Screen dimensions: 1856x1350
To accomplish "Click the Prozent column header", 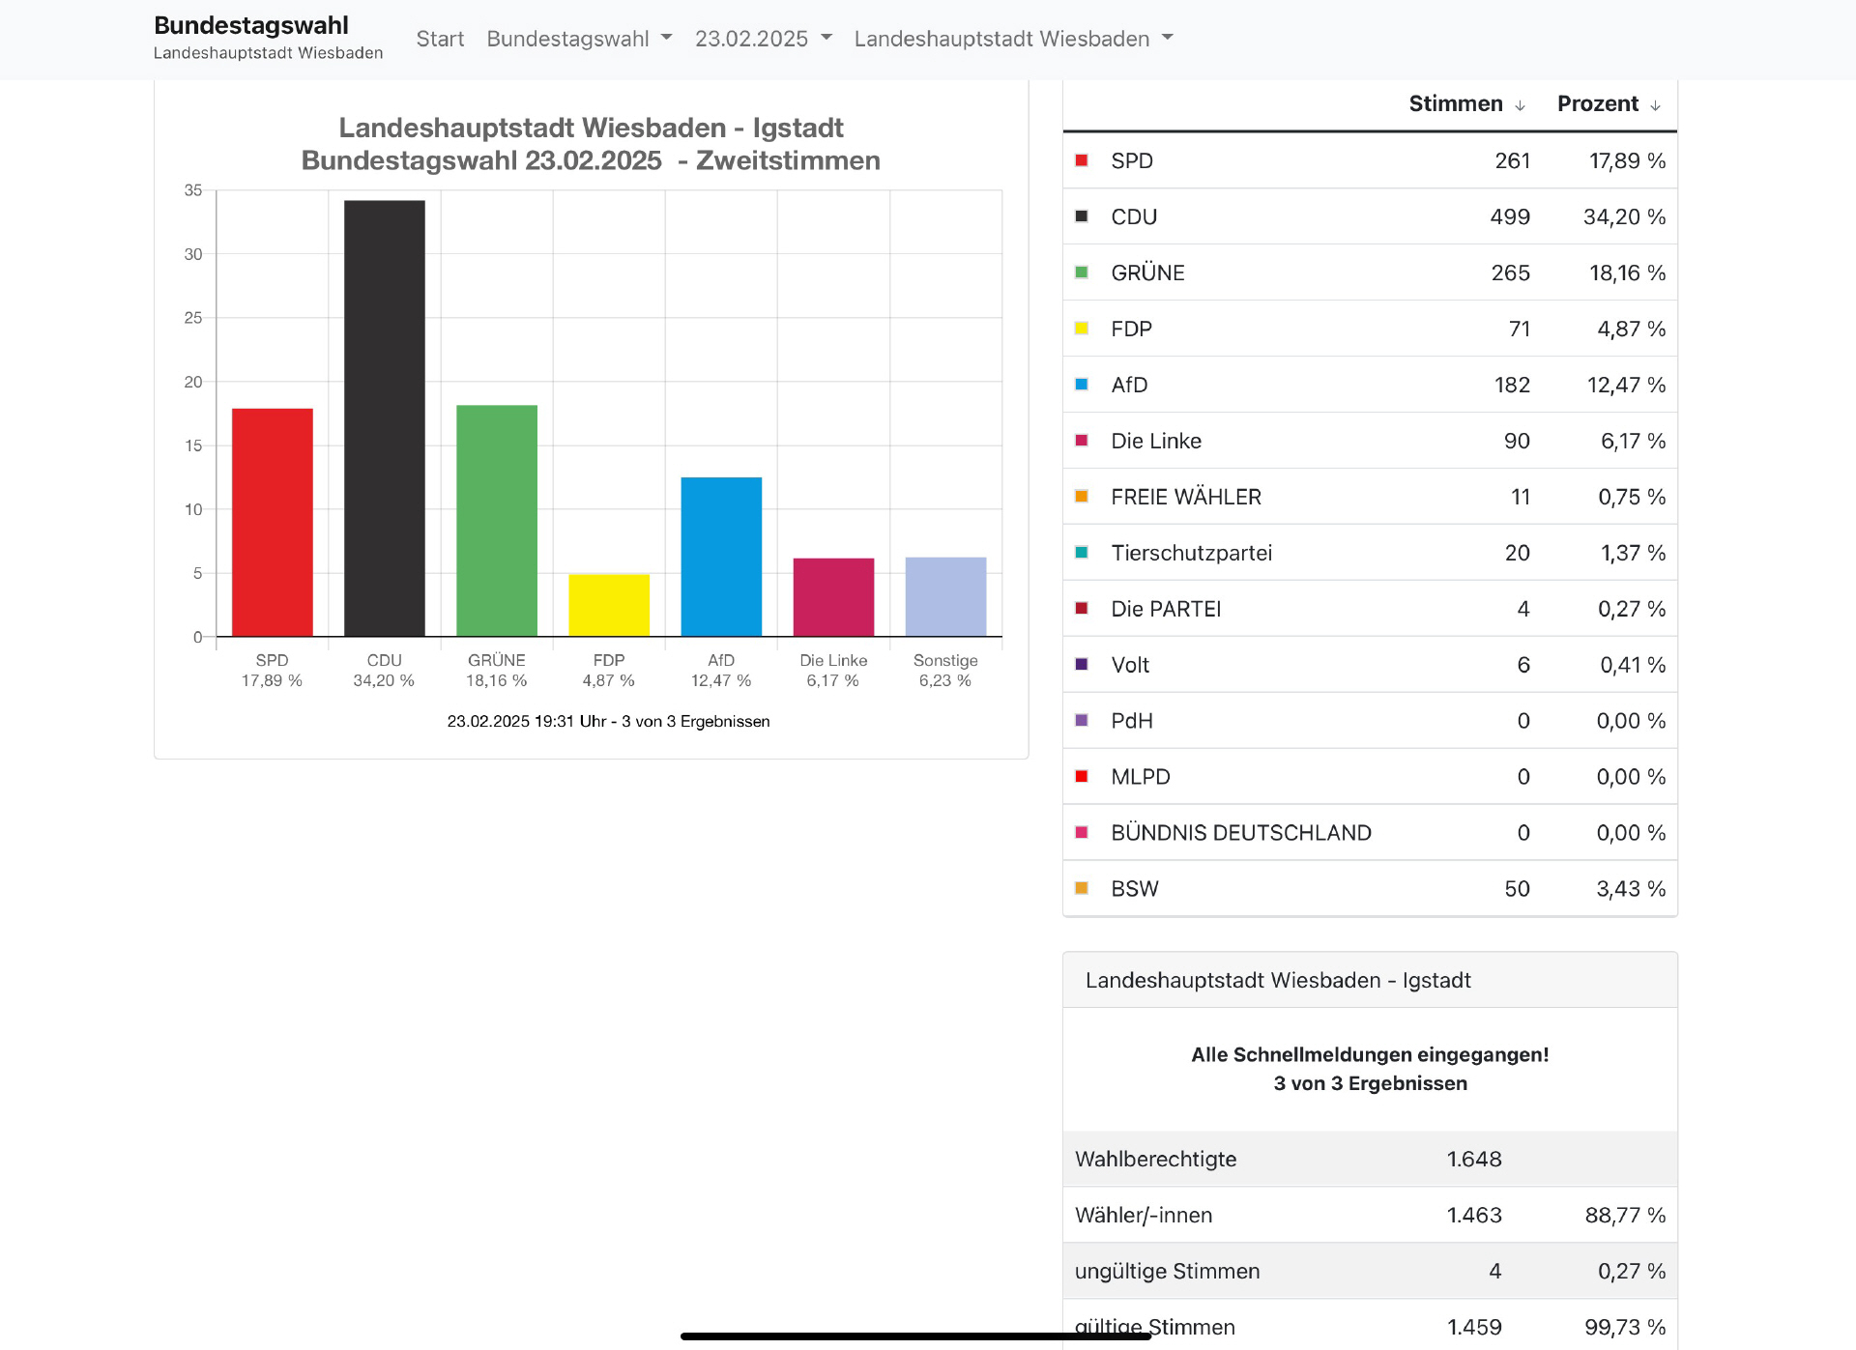I will click(x=1597, y=103).
